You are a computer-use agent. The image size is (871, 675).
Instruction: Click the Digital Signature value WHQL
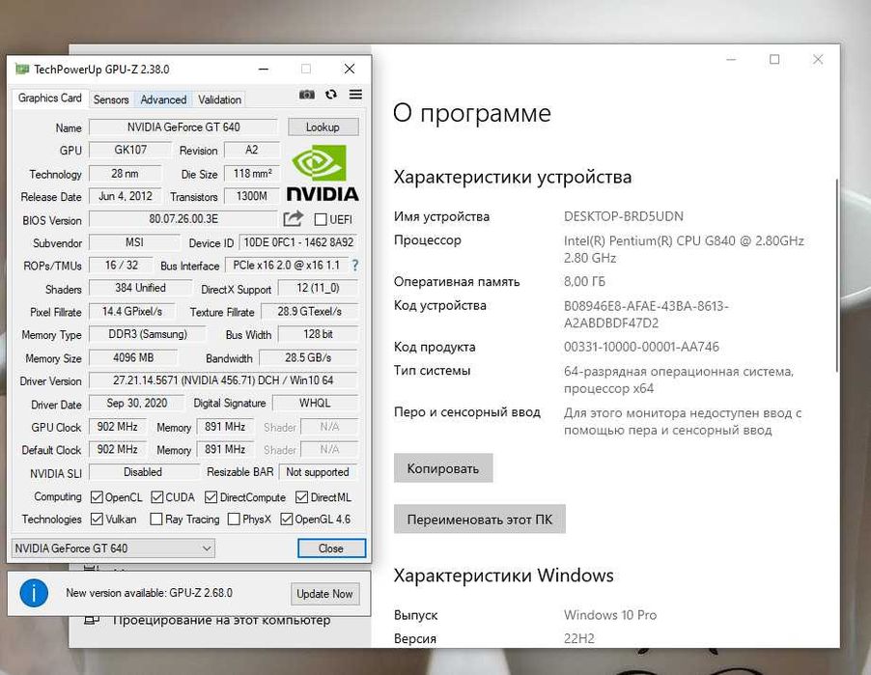[315, 404]
